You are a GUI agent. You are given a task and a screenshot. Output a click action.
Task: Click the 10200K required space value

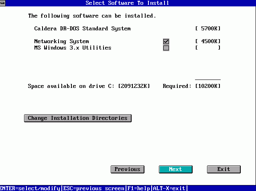[208, 86]
